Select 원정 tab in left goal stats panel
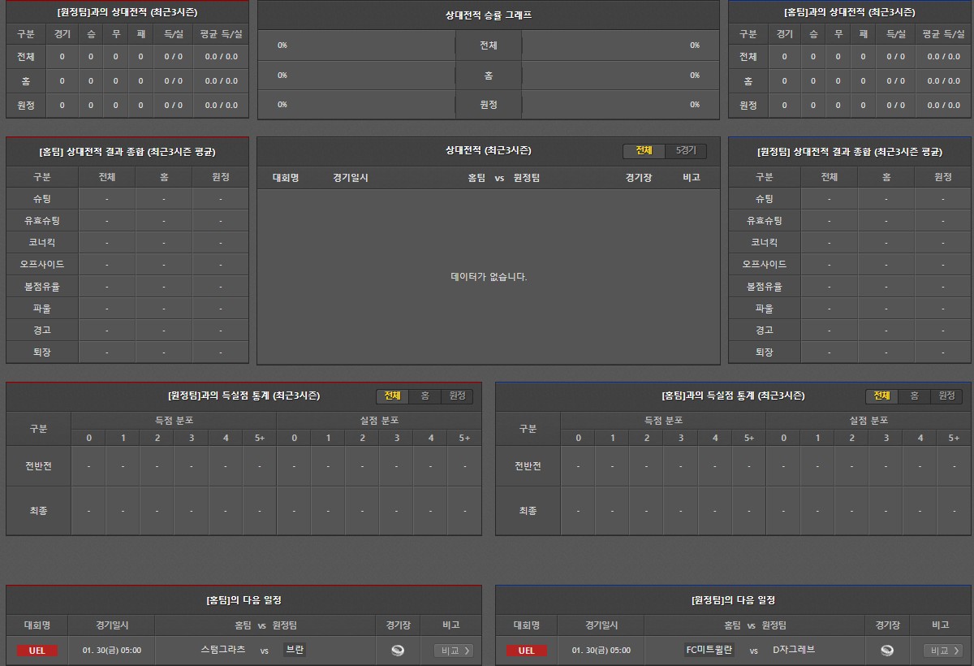 click(457, 396)
